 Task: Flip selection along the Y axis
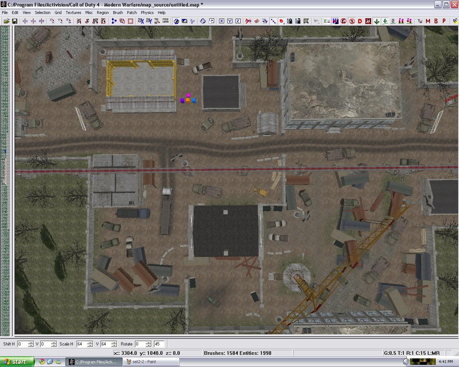click(33, 21)
